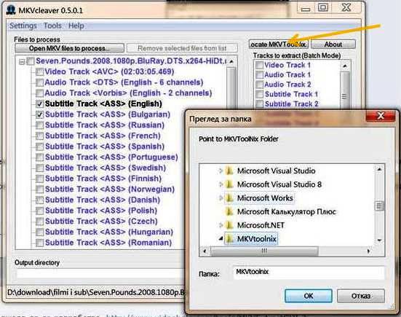The image size is (401, 317).
Task: Check Subtitle Track ASS Polish checkbox
Action: click(x=39, y=211)
